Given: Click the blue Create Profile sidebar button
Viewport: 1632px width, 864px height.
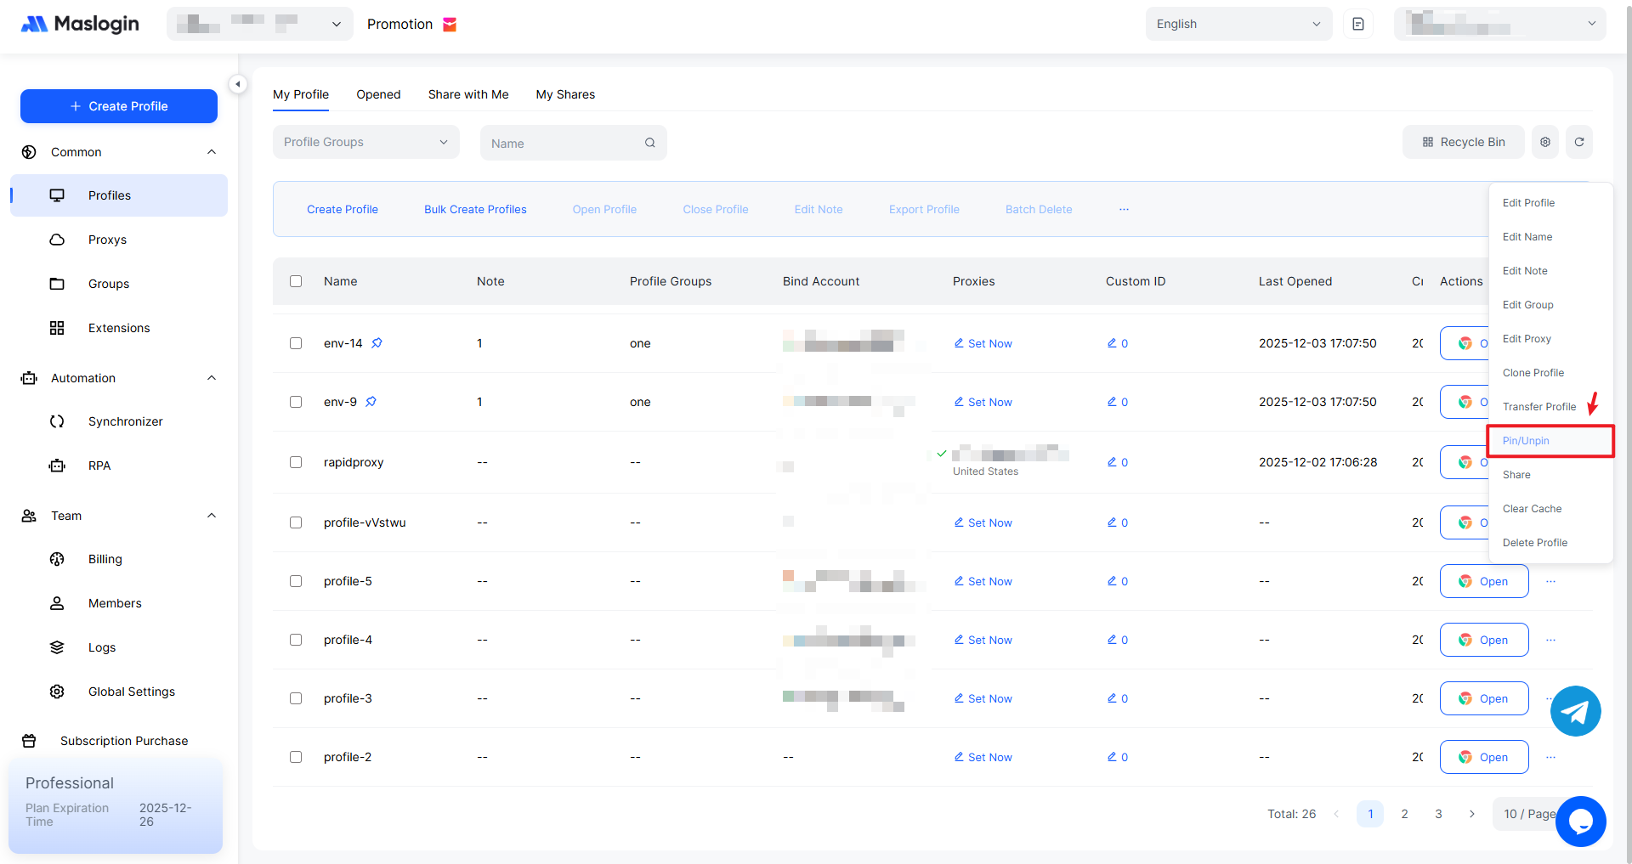Looking at the screenshot, I should coord(119,106).
